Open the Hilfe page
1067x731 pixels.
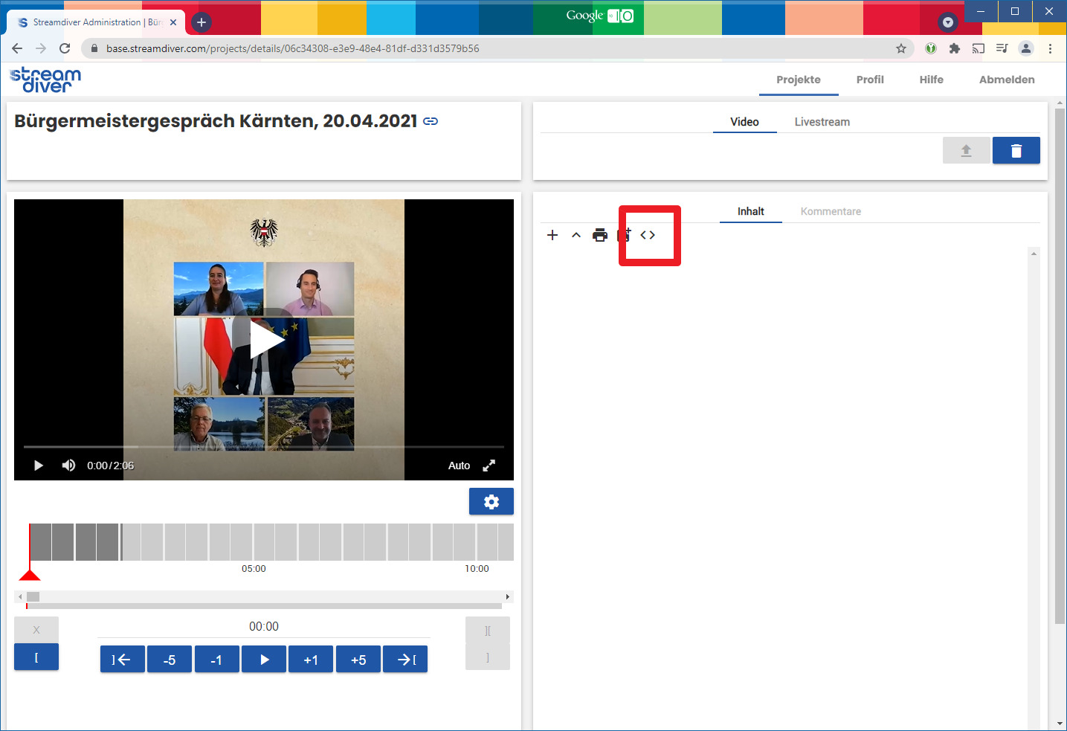931,80
